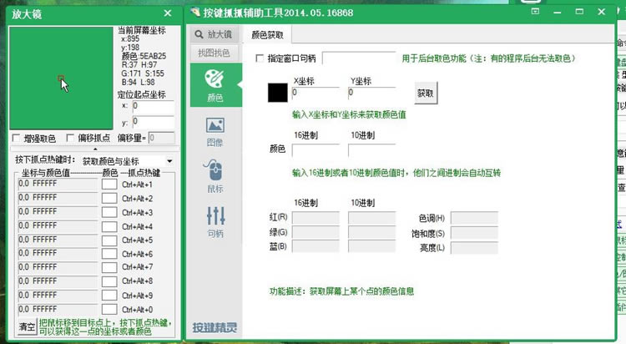
Task: Click the color swatch for Ctrl+Alt+1 row
Action: (109, 184)
